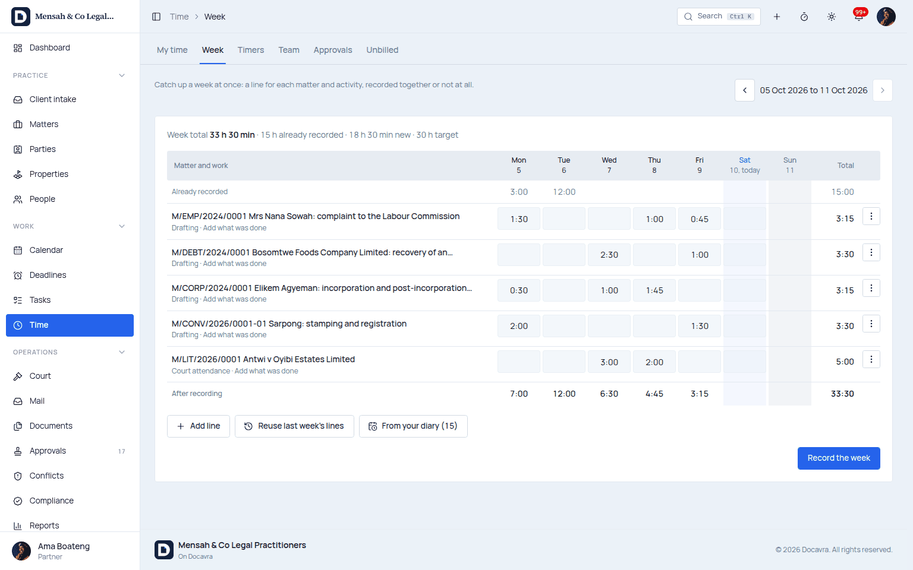Image resolution: width=913 pixels, height=570 pixels.
Task: Open the Ama Boateng profile in the sidebar
Action: click(70, 551)
